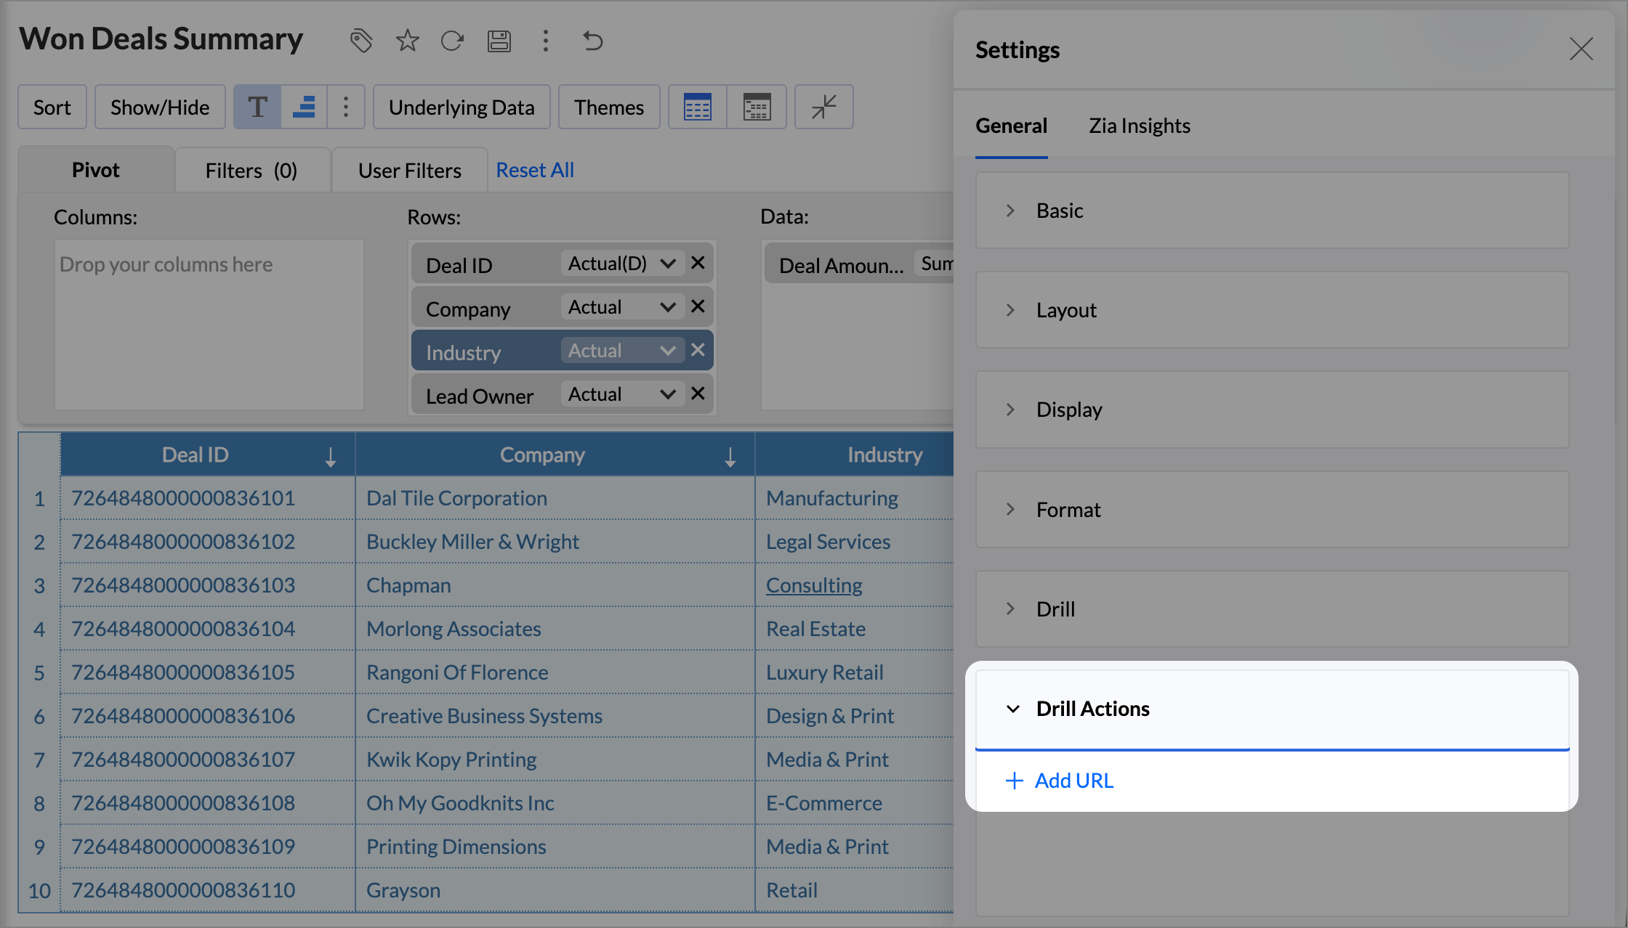Screen dimensions: 1628x928
Task: Click the Add URL link
Action: pyautogui.click(x=1060, y=781)
